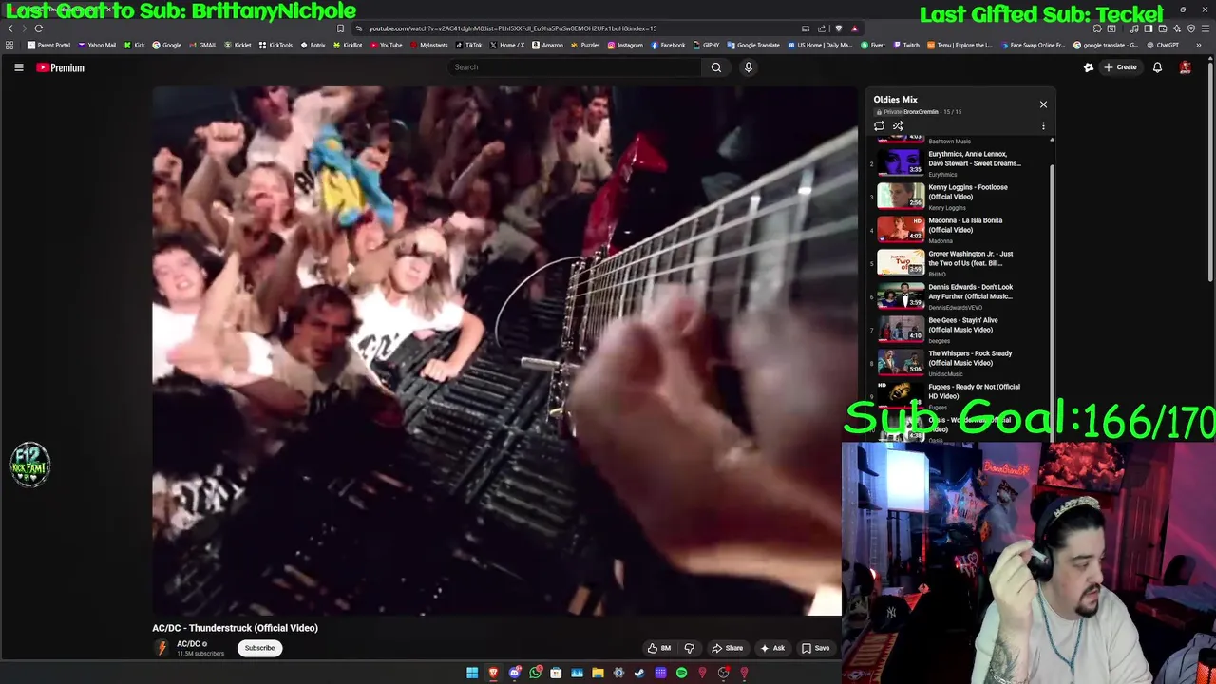Switch to Brave browser on taskbar

coord(493,674)
